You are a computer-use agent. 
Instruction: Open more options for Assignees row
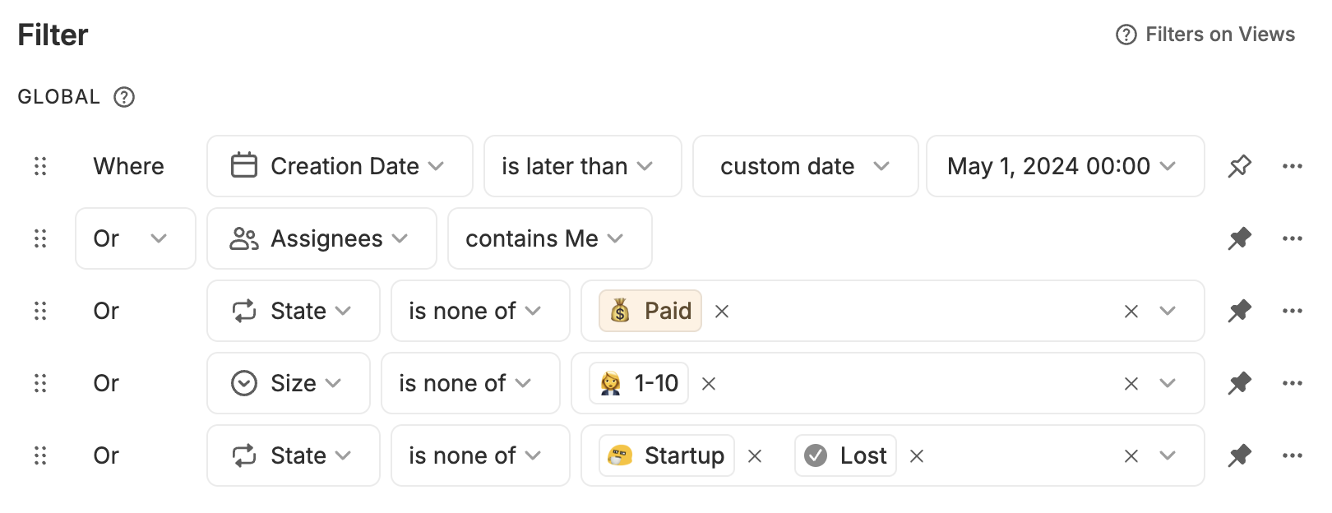1292,238
